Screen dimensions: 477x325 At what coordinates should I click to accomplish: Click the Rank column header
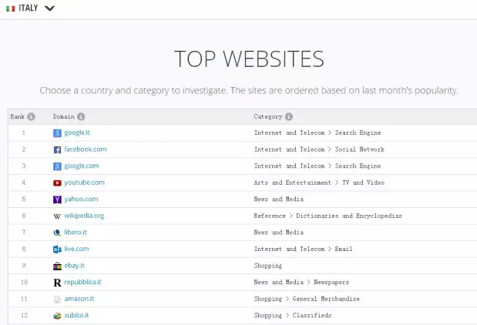click(x=17, y=117)
